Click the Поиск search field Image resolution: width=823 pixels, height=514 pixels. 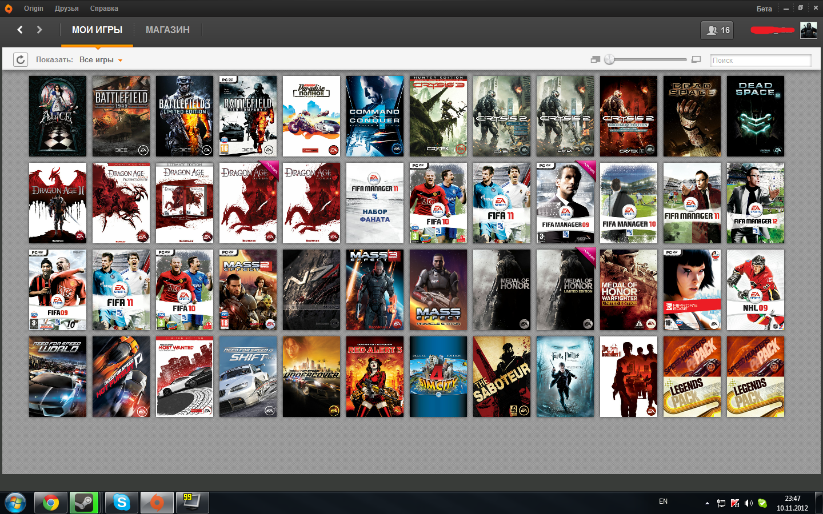(760, 60)
